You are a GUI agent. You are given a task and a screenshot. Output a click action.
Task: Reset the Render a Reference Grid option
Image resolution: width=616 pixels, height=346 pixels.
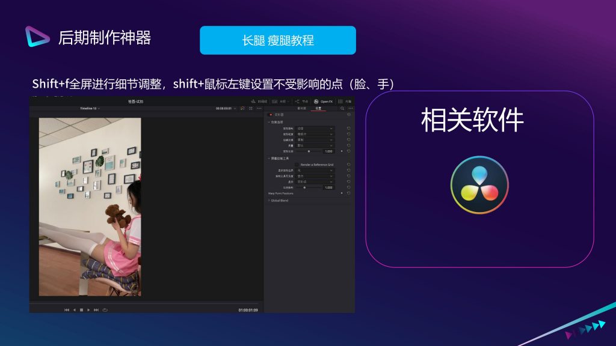pyautogui.click(x=349, y=165)
